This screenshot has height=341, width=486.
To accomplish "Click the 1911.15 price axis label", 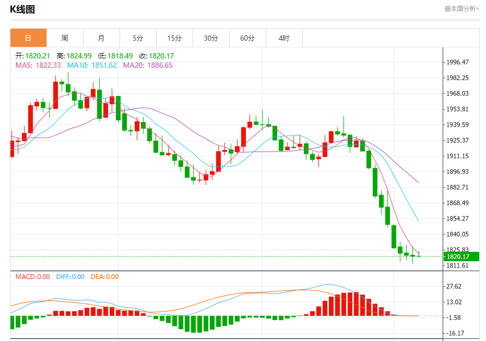I will click(457, 156).
